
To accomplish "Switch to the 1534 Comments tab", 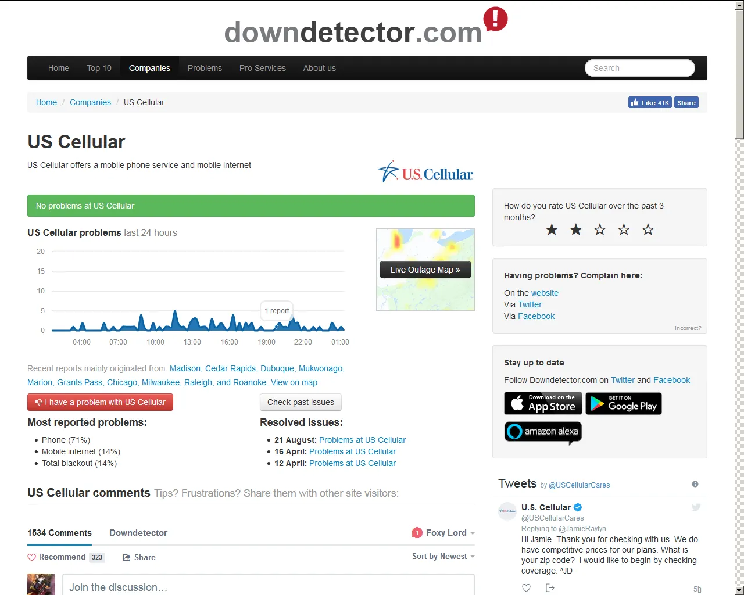I will click(x=59, y=533).
